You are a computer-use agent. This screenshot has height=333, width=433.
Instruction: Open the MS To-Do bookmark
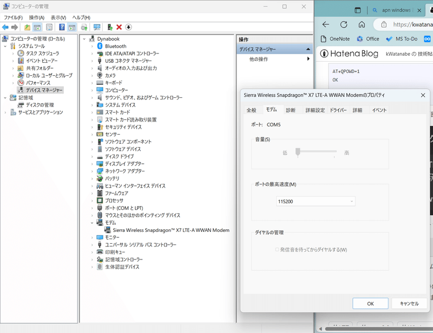point(402,39)
